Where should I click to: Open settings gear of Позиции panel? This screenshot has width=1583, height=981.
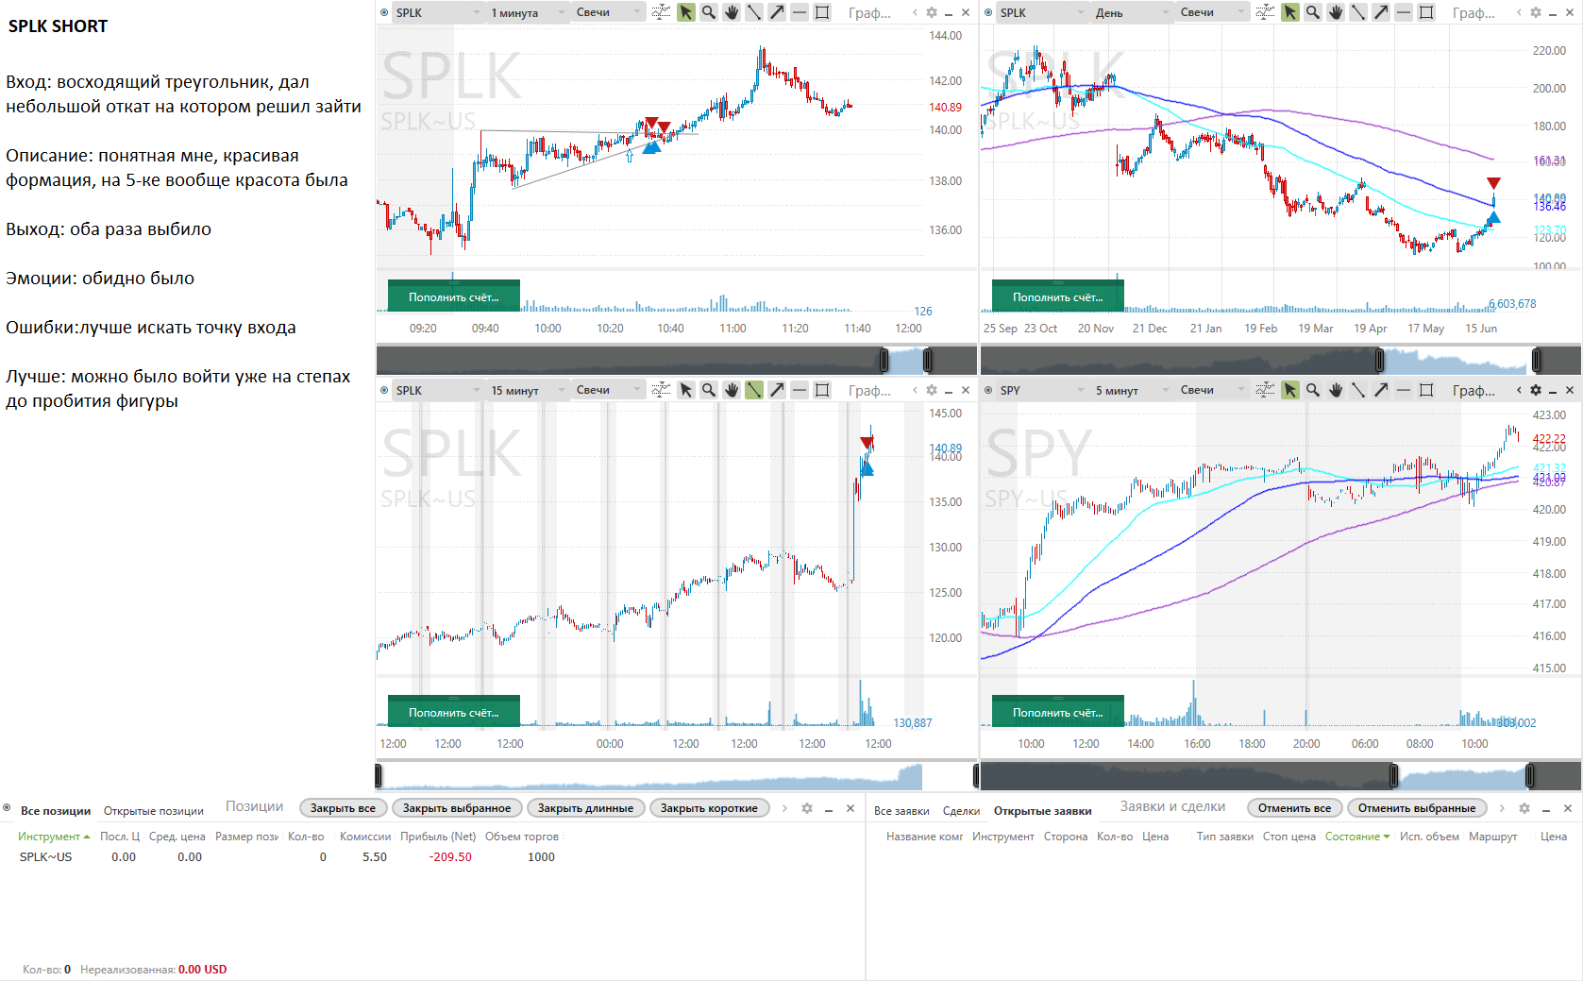[807, 808]
